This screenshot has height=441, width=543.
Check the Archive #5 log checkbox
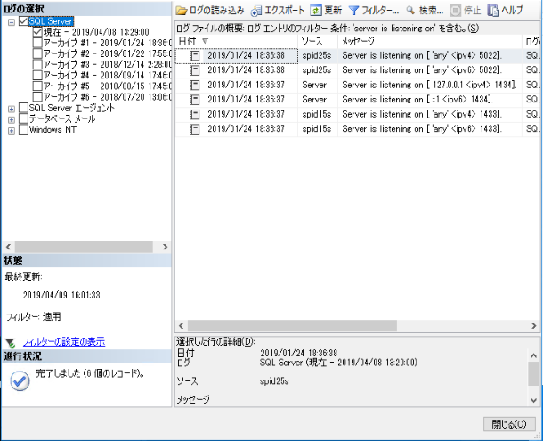click(37, 86)
